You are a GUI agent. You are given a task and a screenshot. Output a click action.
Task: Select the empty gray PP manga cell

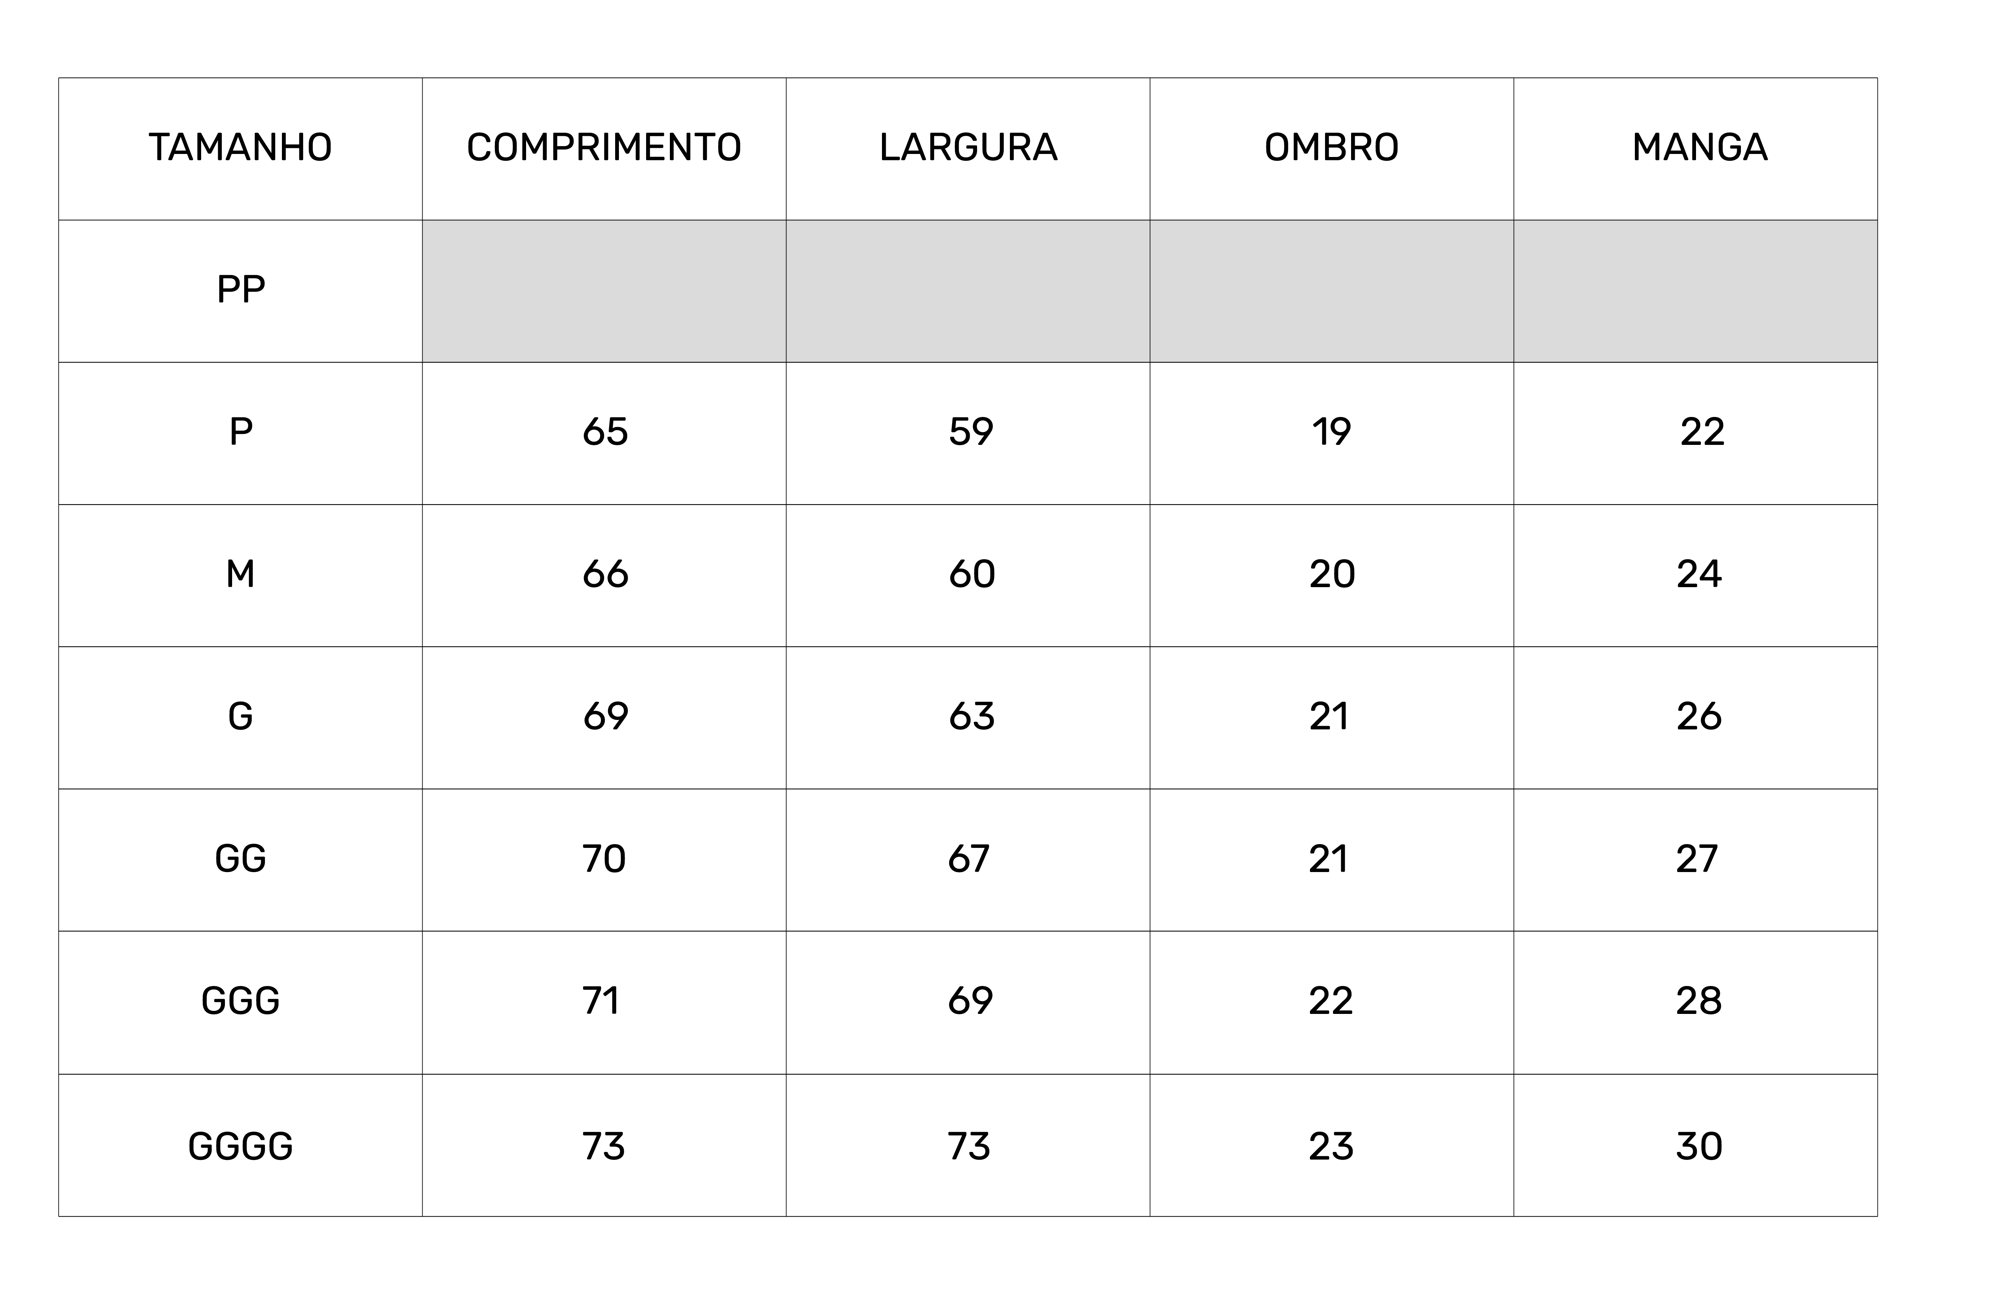[1696, 291]
